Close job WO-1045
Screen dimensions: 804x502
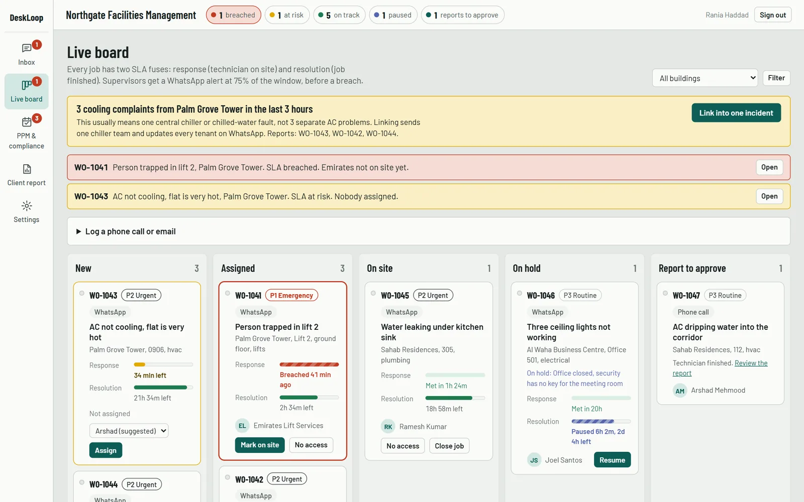(x=449, y=446)
